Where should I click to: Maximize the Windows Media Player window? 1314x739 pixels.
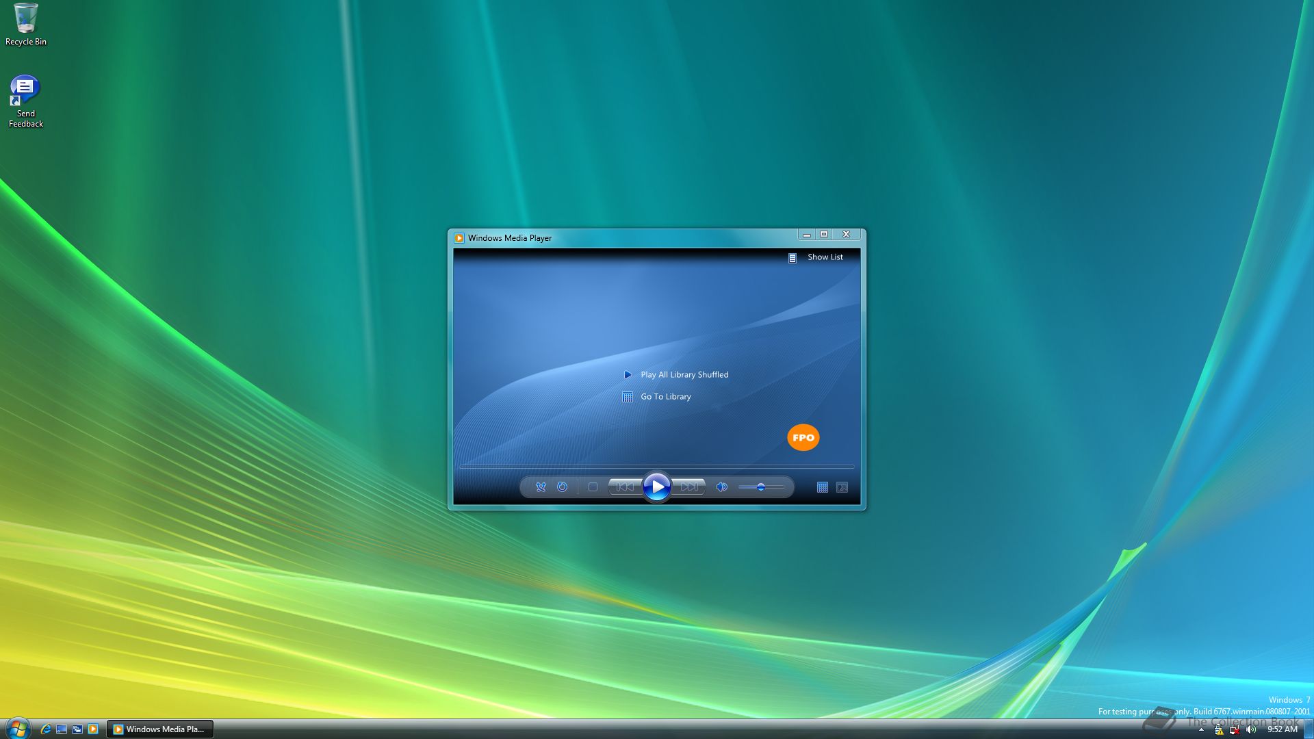tap(825, 235)
